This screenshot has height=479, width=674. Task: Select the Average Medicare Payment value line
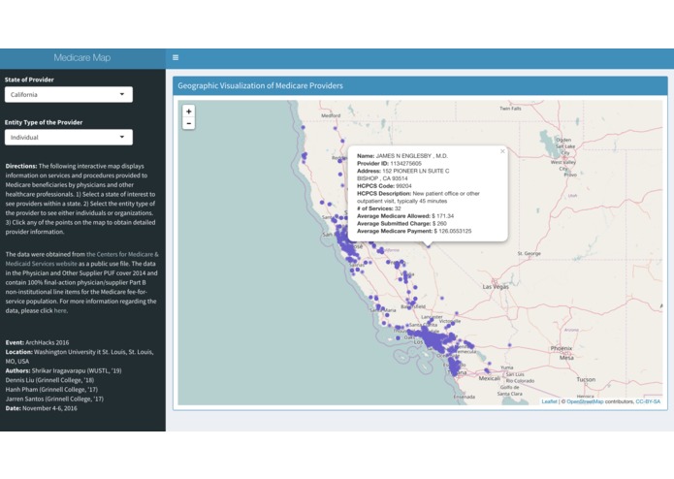(x=414, y=231)
